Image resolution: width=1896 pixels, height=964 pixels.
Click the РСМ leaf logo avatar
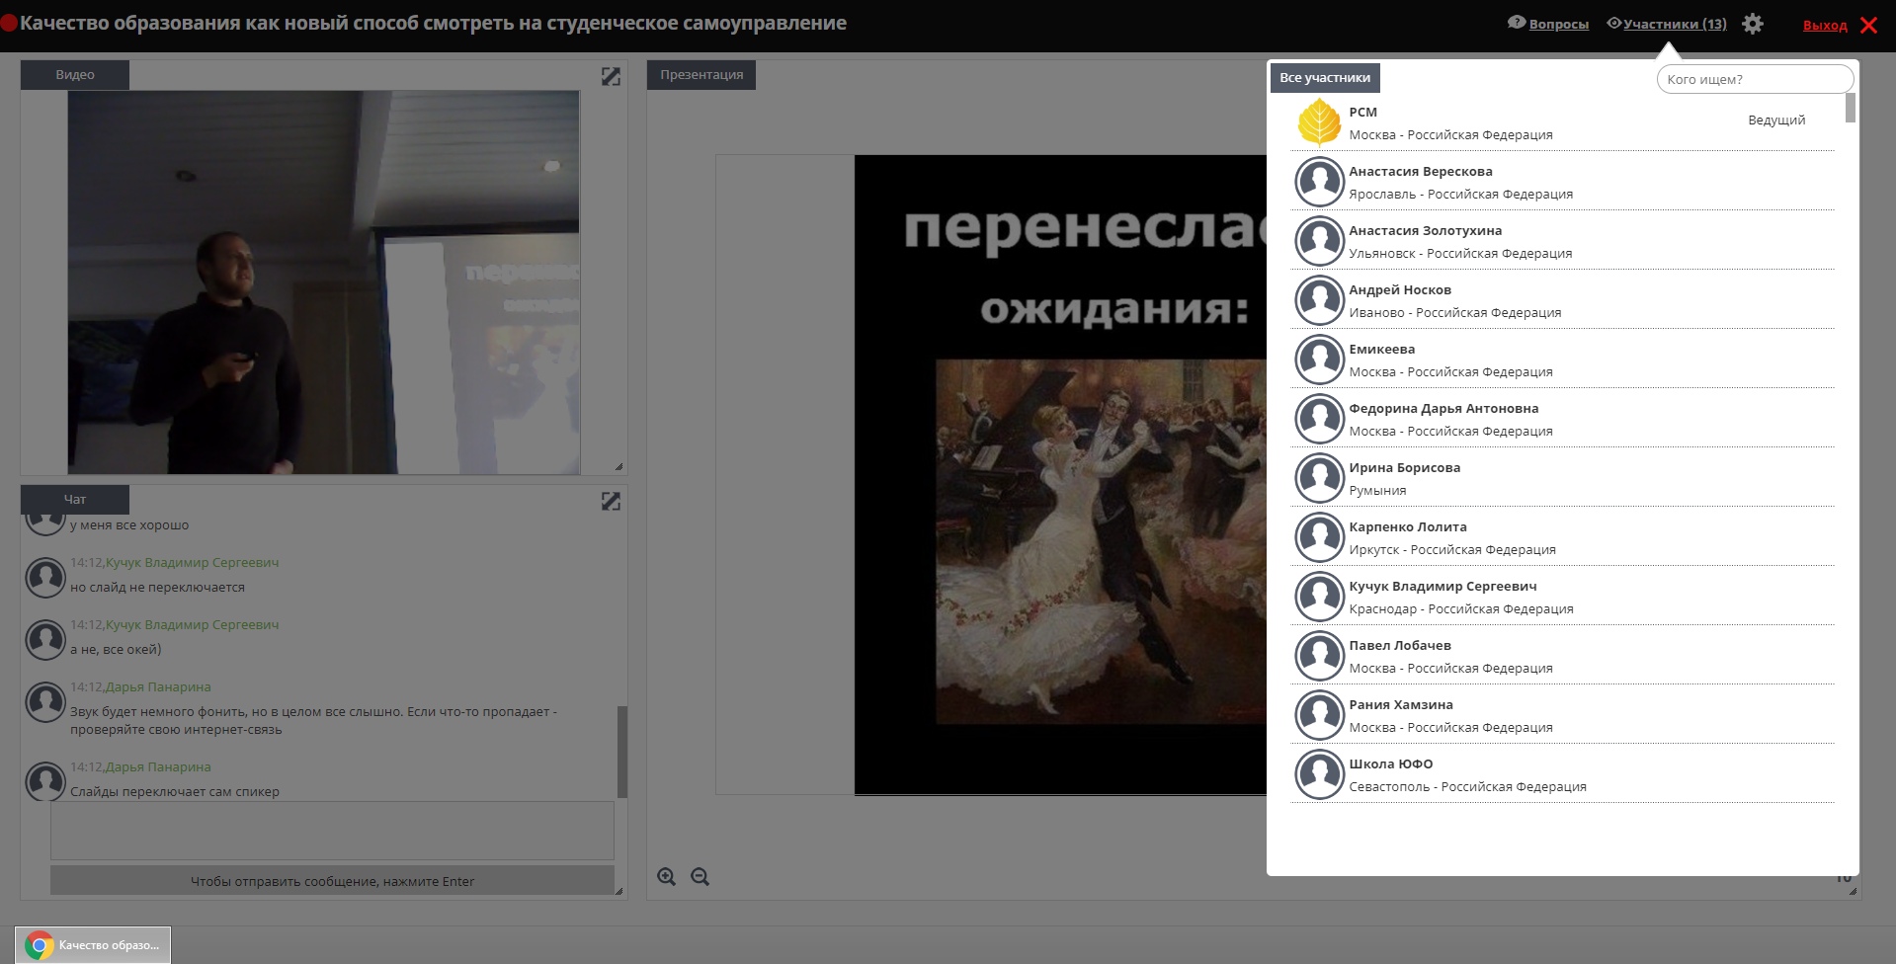(x=1319, y=122)
